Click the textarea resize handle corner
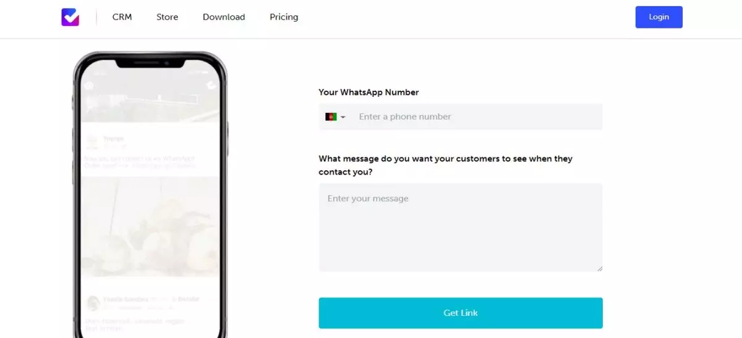Viewport: 742px width, 338px height. click(x=599, y=268)
